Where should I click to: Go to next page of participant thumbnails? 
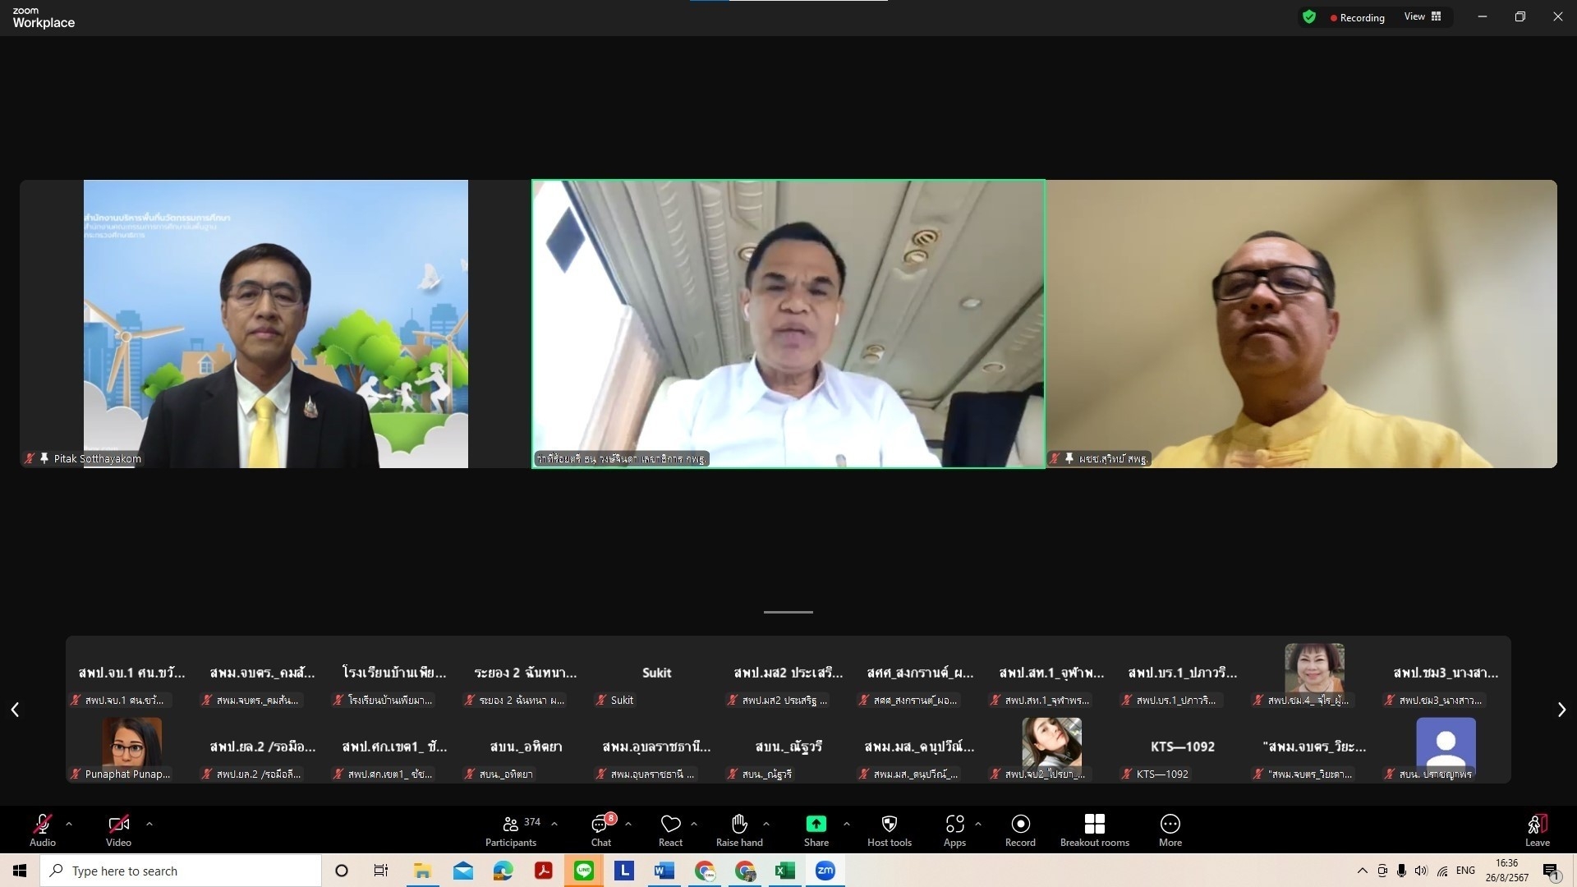tap(1561, 710)
